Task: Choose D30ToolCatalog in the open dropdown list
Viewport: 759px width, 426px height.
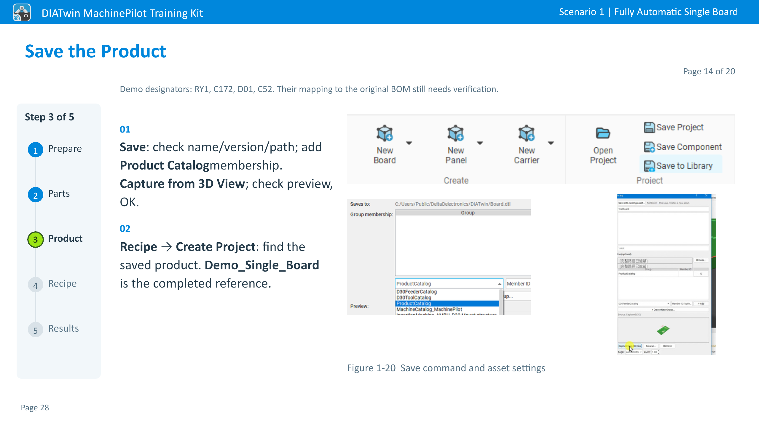Action: (447, 298)
